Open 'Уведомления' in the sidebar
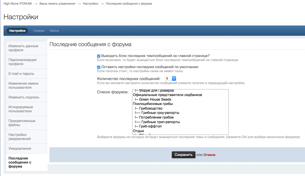This screenshot has width=305, height=176. [x=26, y=148]
